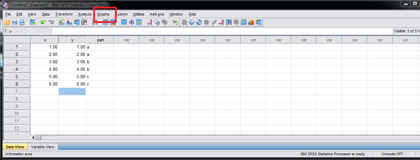The height and width of the screenshot is (160, 420).
Task: Click the bar chart icon in the right toolbar
Action: point(251,23)
